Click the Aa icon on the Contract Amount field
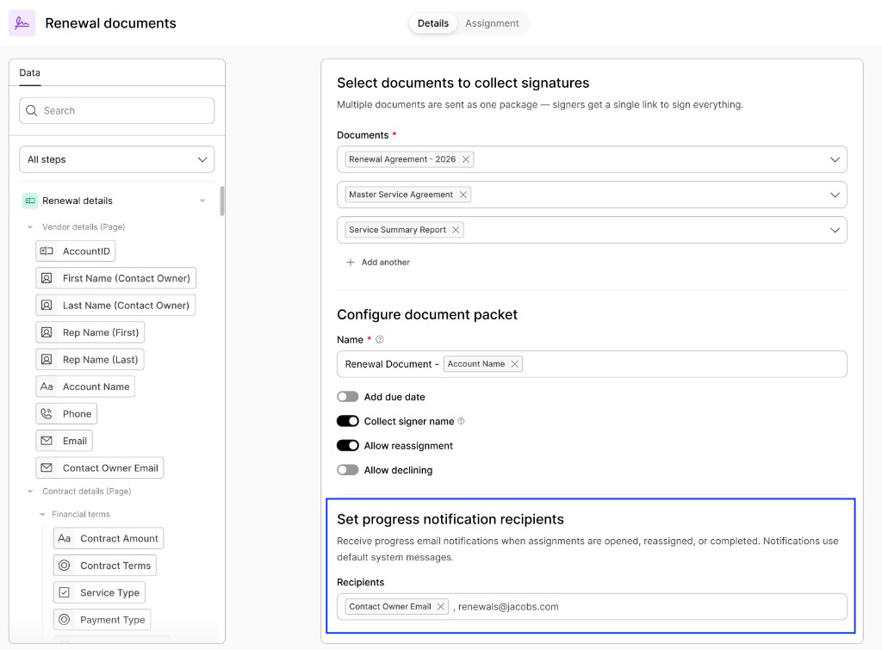The height and width of the screenshot is (650, 882). tap(64, 539)
